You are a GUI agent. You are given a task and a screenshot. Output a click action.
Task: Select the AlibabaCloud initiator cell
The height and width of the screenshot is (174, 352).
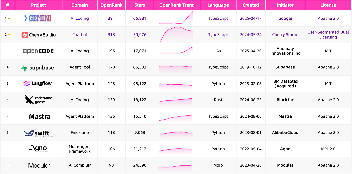coord(285,133)
